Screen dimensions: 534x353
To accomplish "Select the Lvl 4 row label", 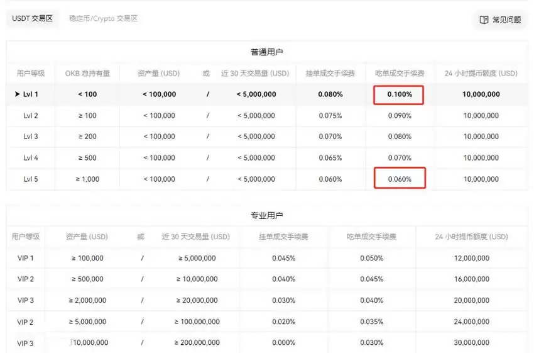I will click(31, 158).
